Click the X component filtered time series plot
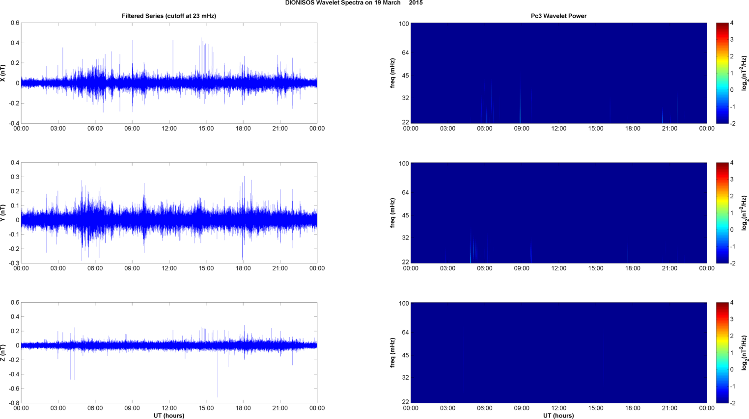 (169, 73)
